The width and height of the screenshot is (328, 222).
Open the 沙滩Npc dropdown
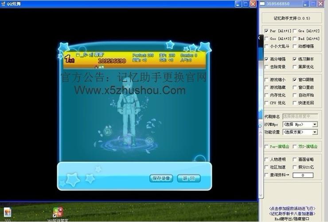[x=300, y=124]
